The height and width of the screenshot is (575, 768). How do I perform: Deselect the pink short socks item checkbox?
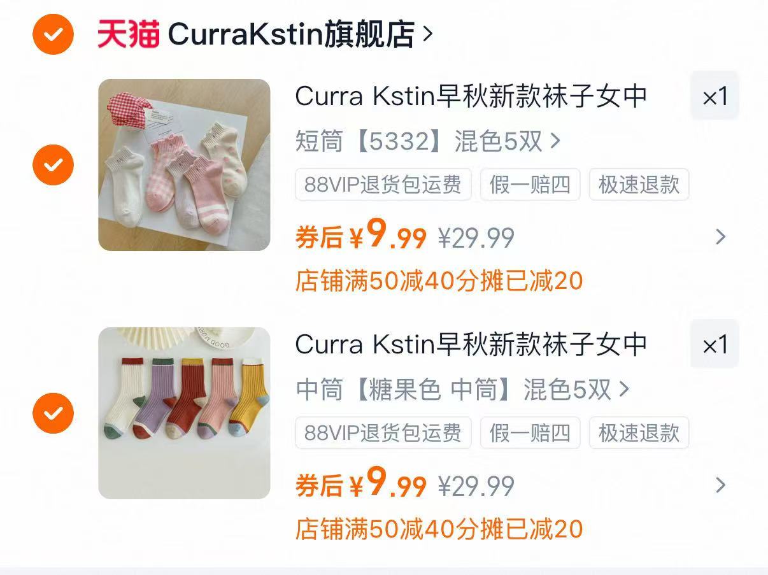click(x=53, y=165)
